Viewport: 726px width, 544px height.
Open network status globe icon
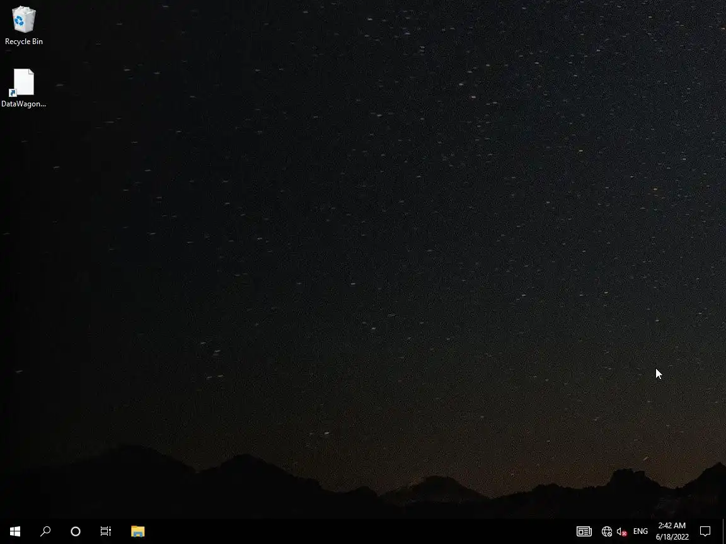pos(606,531)
